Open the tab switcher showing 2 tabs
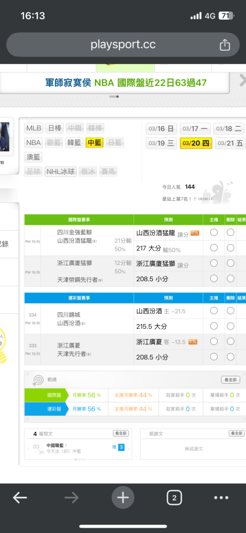The image size is (246, 533). (174, 498)
